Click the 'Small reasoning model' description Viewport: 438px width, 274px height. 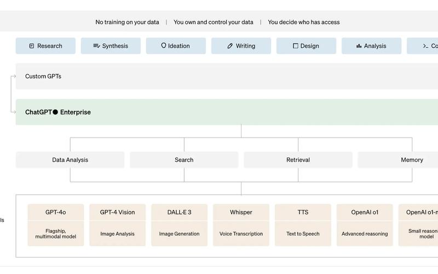point(423,234)
